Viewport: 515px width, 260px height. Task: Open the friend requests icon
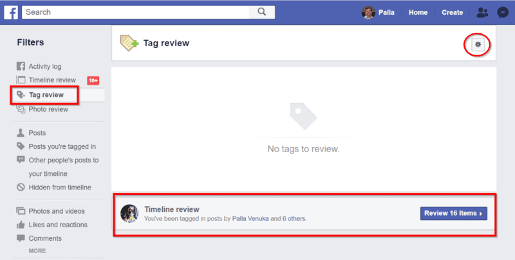pos(482,12)
